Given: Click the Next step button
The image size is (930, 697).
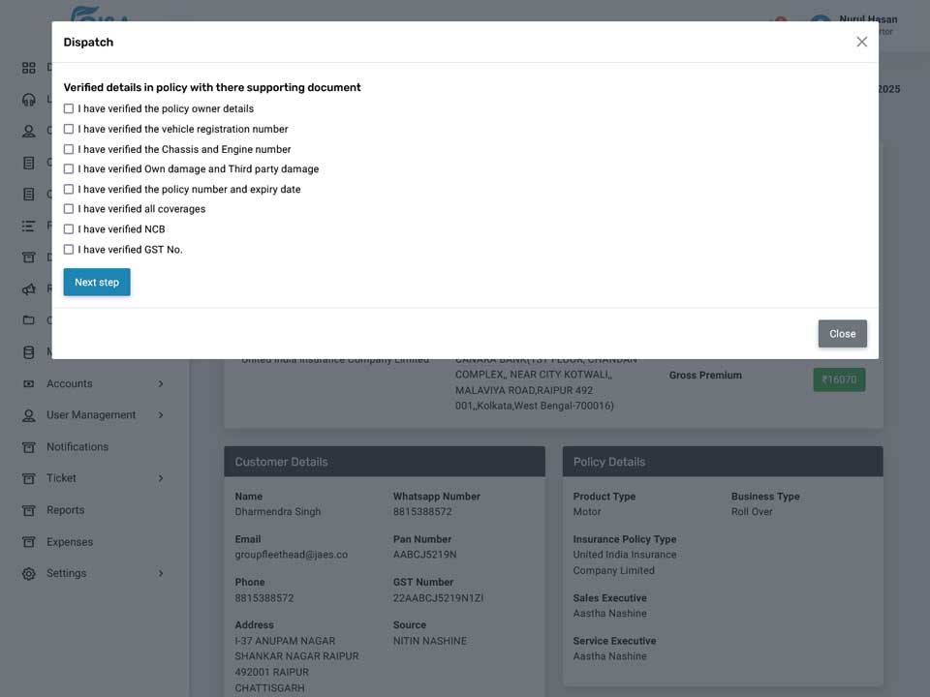Looking at the screenshot, I should [x=97, y=282].
